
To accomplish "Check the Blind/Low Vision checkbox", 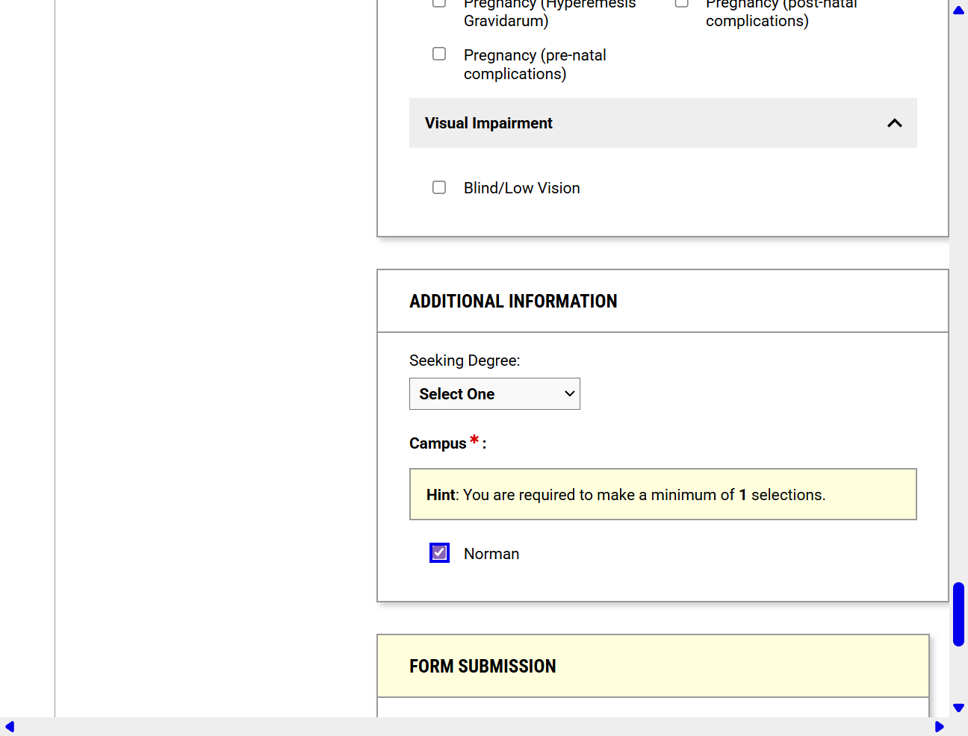I will 439,187.
